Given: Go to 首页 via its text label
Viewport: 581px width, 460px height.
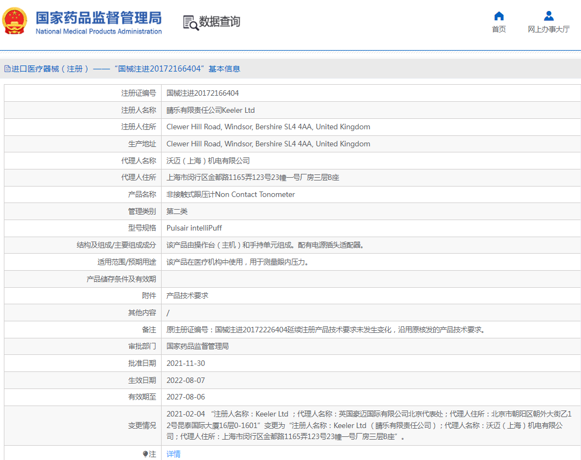Looking at the screenshot, I should 499,30.
